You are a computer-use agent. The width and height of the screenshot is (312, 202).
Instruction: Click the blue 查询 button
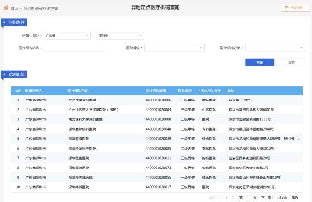(x=260, y=62)
